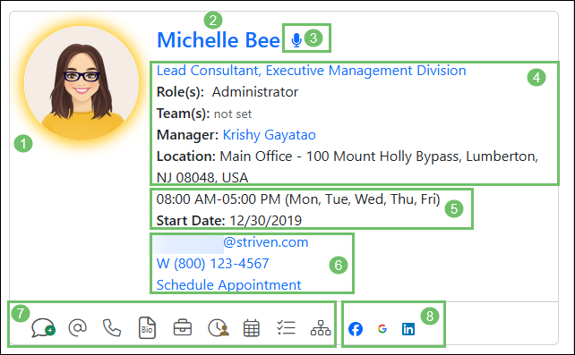Click the Lead Consultant, Executive Management Division link
Image resolution: width=575 pixels, height=355 pixels.
tap(312, 71)
